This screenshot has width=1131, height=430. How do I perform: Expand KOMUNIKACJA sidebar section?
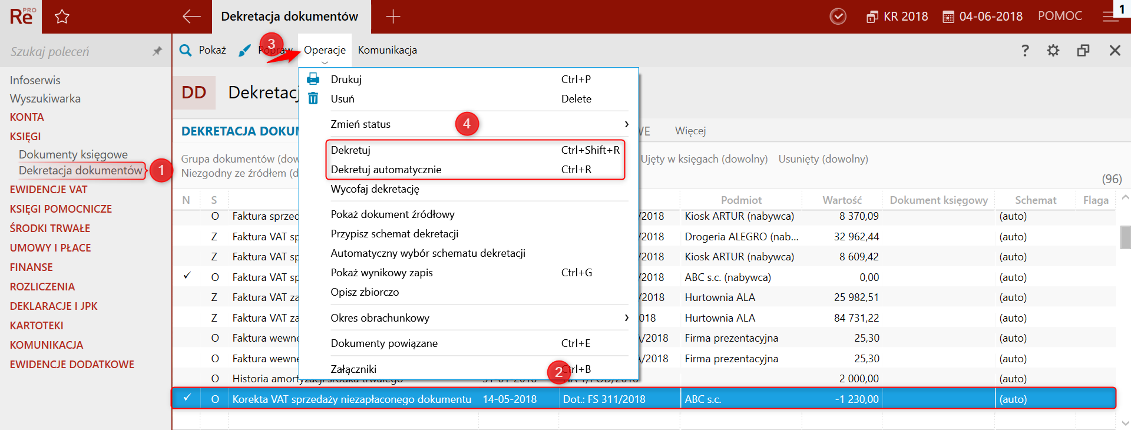(x=47, y=345)
